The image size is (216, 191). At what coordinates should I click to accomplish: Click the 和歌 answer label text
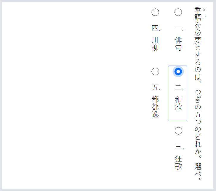178,103
